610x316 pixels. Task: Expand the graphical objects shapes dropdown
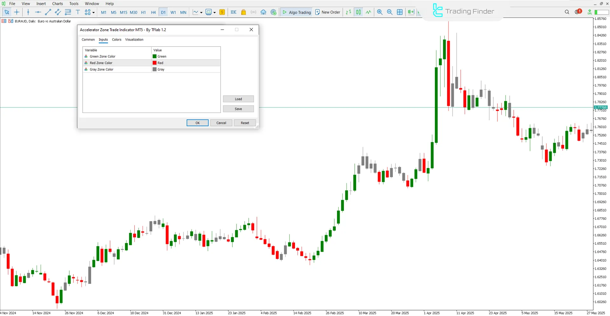click(x=93, y=12)
